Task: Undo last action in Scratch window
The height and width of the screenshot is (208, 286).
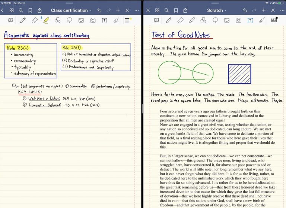Action: (245, 10)
